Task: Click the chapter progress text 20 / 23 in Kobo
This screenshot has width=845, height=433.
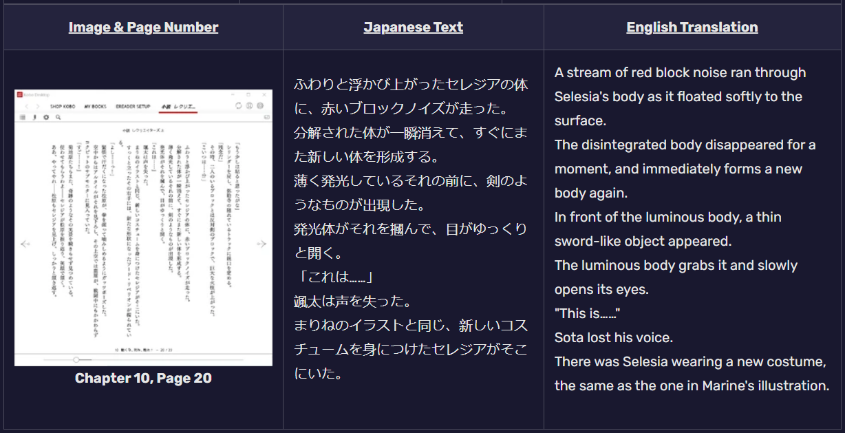Action: [165, 349]
